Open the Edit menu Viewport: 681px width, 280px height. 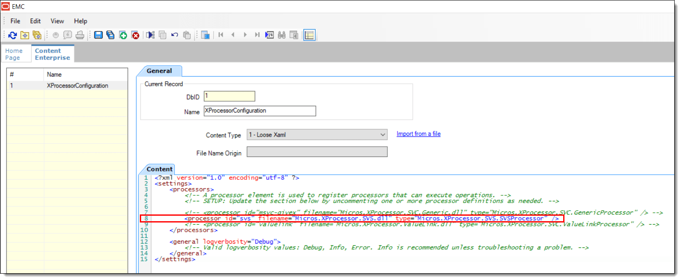point(35,21)
